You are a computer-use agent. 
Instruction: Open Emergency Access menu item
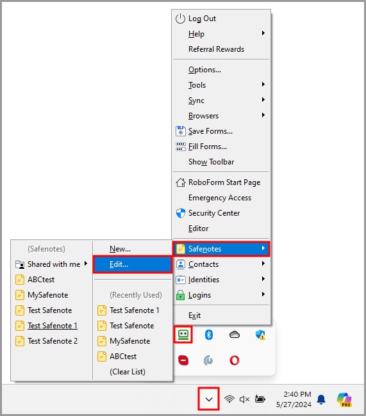tap(220, 198)
